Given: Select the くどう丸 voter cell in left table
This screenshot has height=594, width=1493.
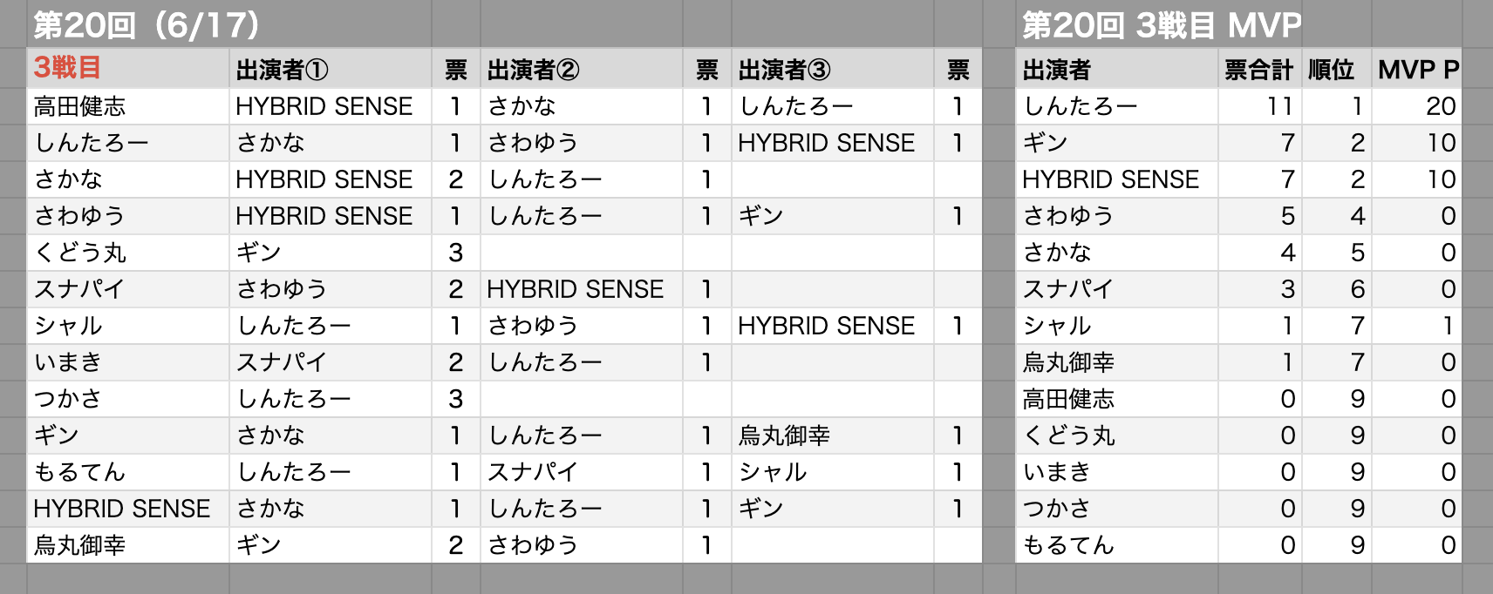Looking at the screenshot, I should click(128, 253).
